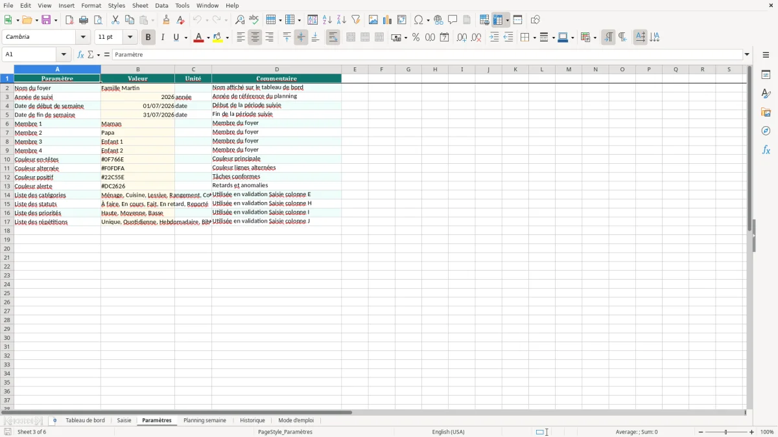This screenshot has height=437, width=778.
Task: Toggle Center Vertically alignment
Action: point(301,38)
